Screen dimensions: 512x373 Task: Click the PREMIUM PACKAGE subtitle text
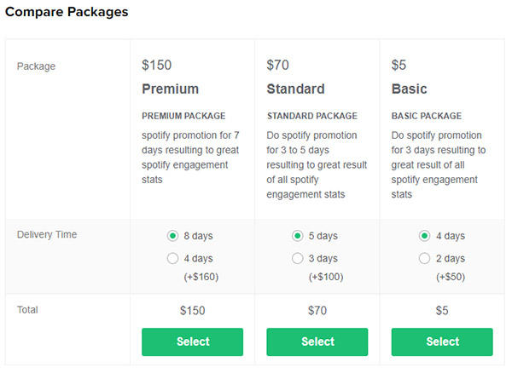(183, 116)
